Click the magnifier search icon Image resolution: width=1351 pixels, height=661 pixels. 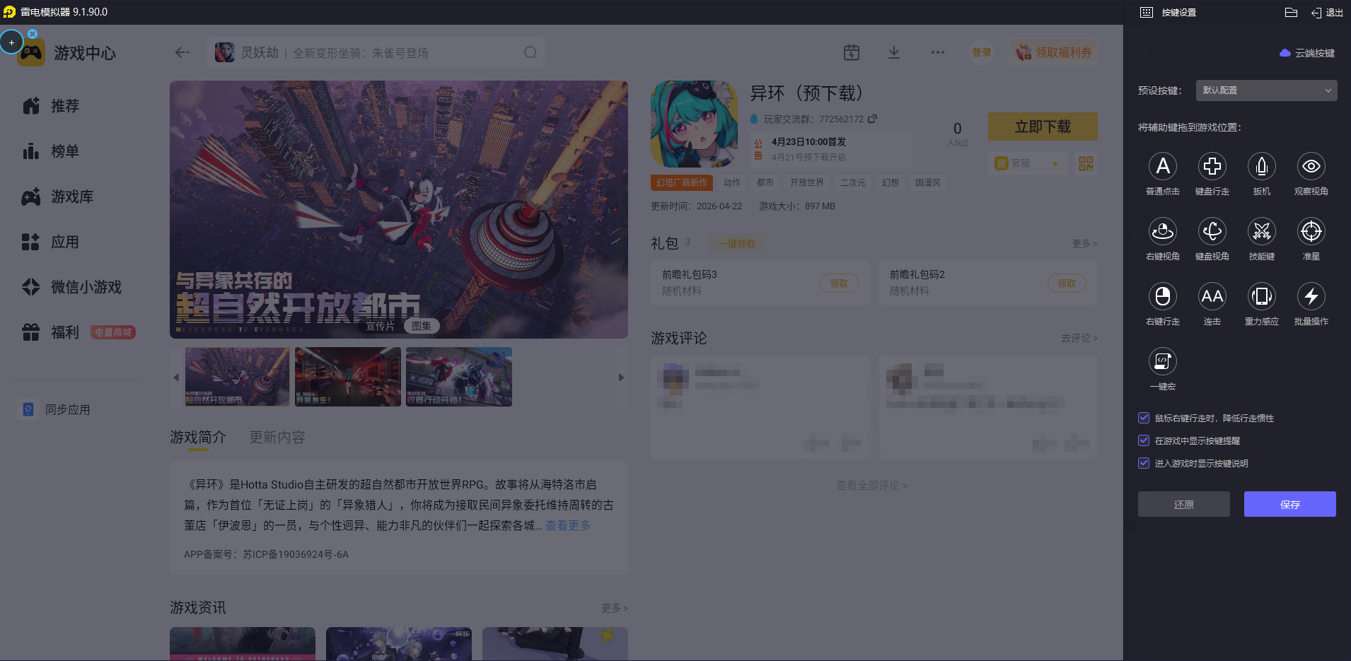[530, 52]
